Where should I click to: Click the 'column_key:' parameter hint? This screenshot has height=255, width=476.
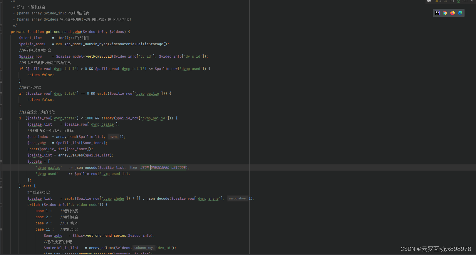[144, 248]
